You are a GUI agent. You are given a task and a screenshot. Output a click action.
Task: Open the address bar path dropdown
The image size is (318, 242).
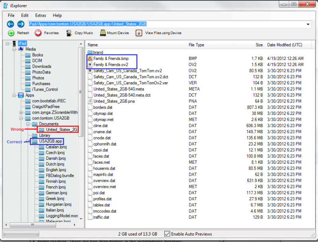[308, 24]
